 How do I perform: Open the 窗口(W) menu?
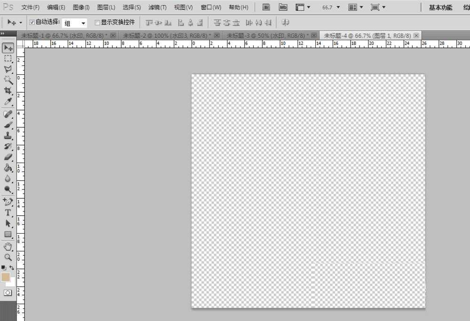pos(211,7)
